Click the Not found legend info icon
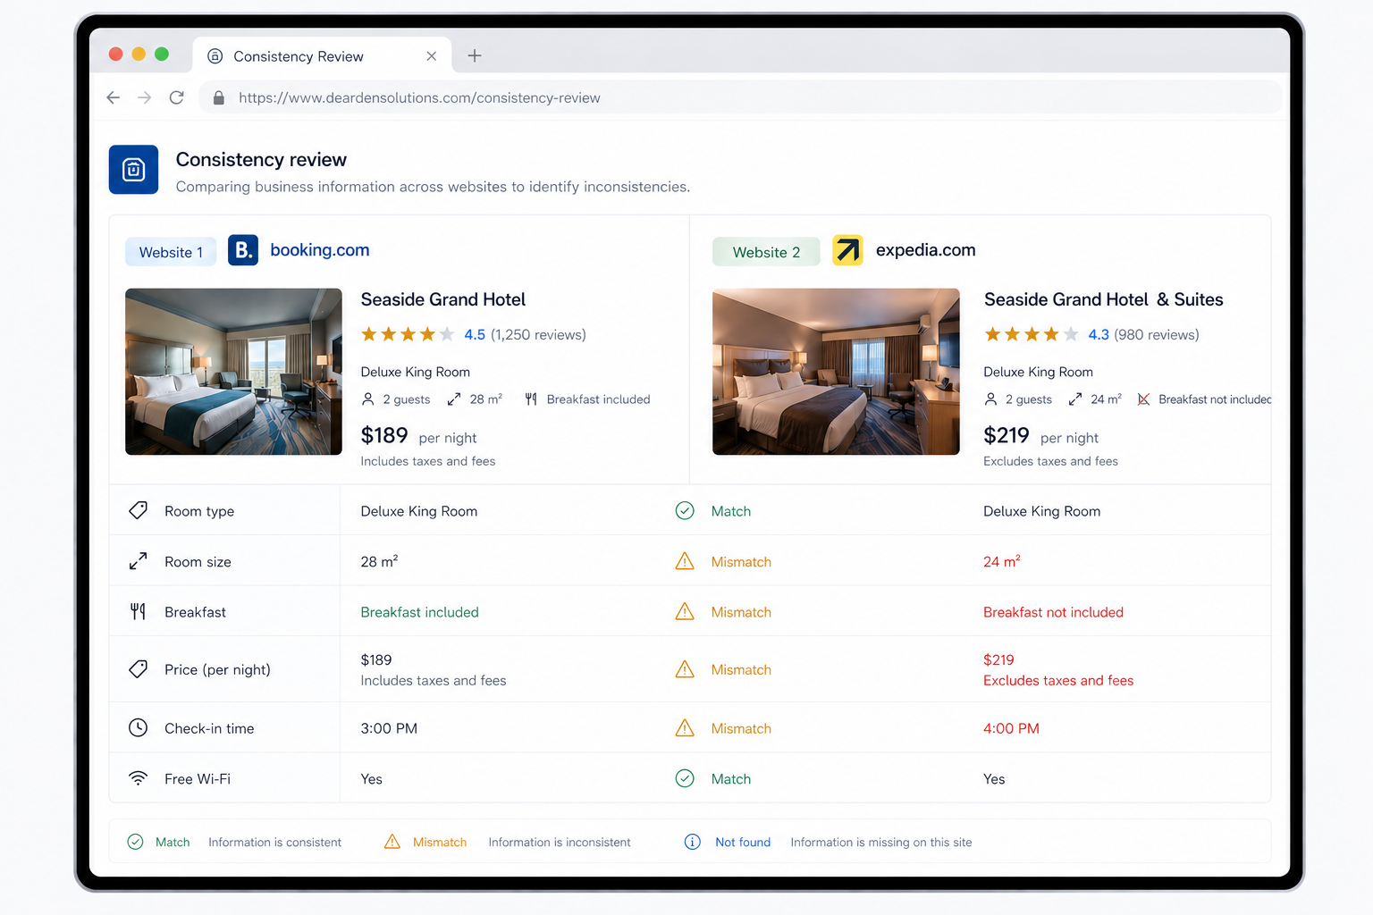The width and height of the screenshot is (1373, 915). [x=692, y=842]
